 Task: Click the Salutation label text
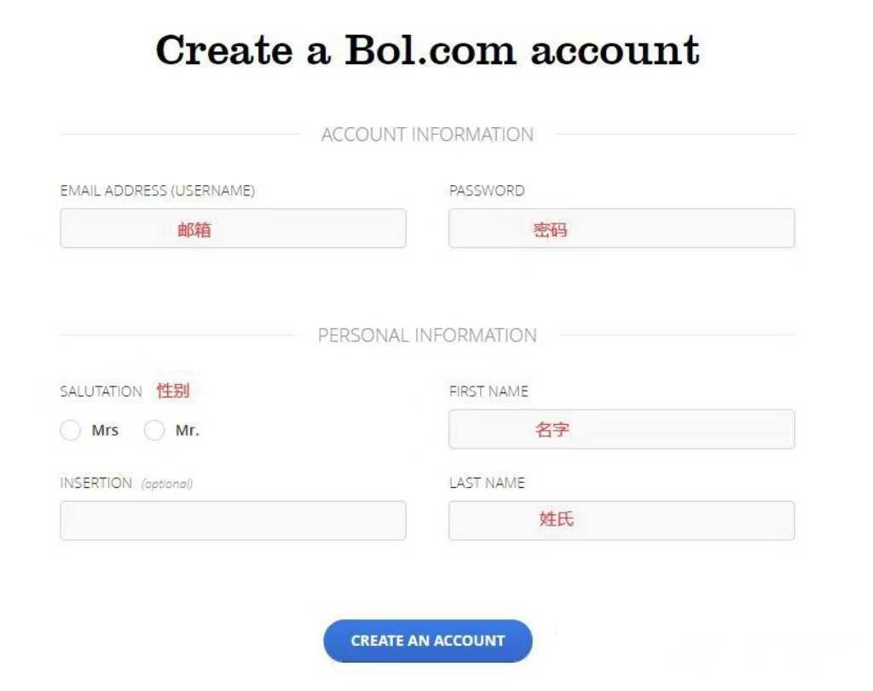point(101,392)
